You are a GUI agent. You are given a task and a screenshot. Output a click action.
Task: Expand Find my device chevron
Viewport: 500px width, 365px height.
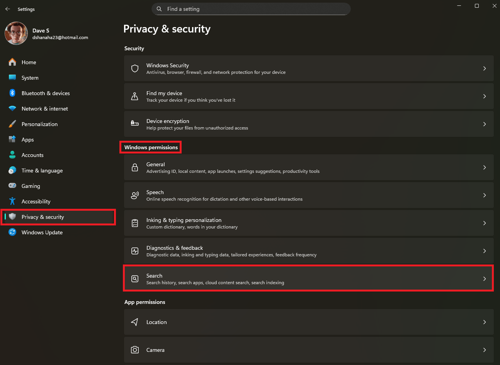484,96
